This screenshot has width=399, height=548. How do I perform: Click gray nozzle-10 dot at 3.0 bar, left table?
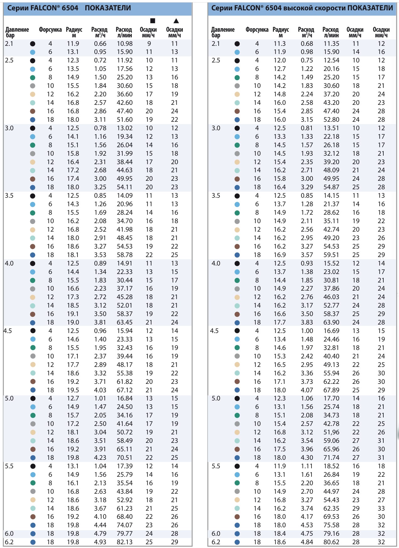[33, 154]
